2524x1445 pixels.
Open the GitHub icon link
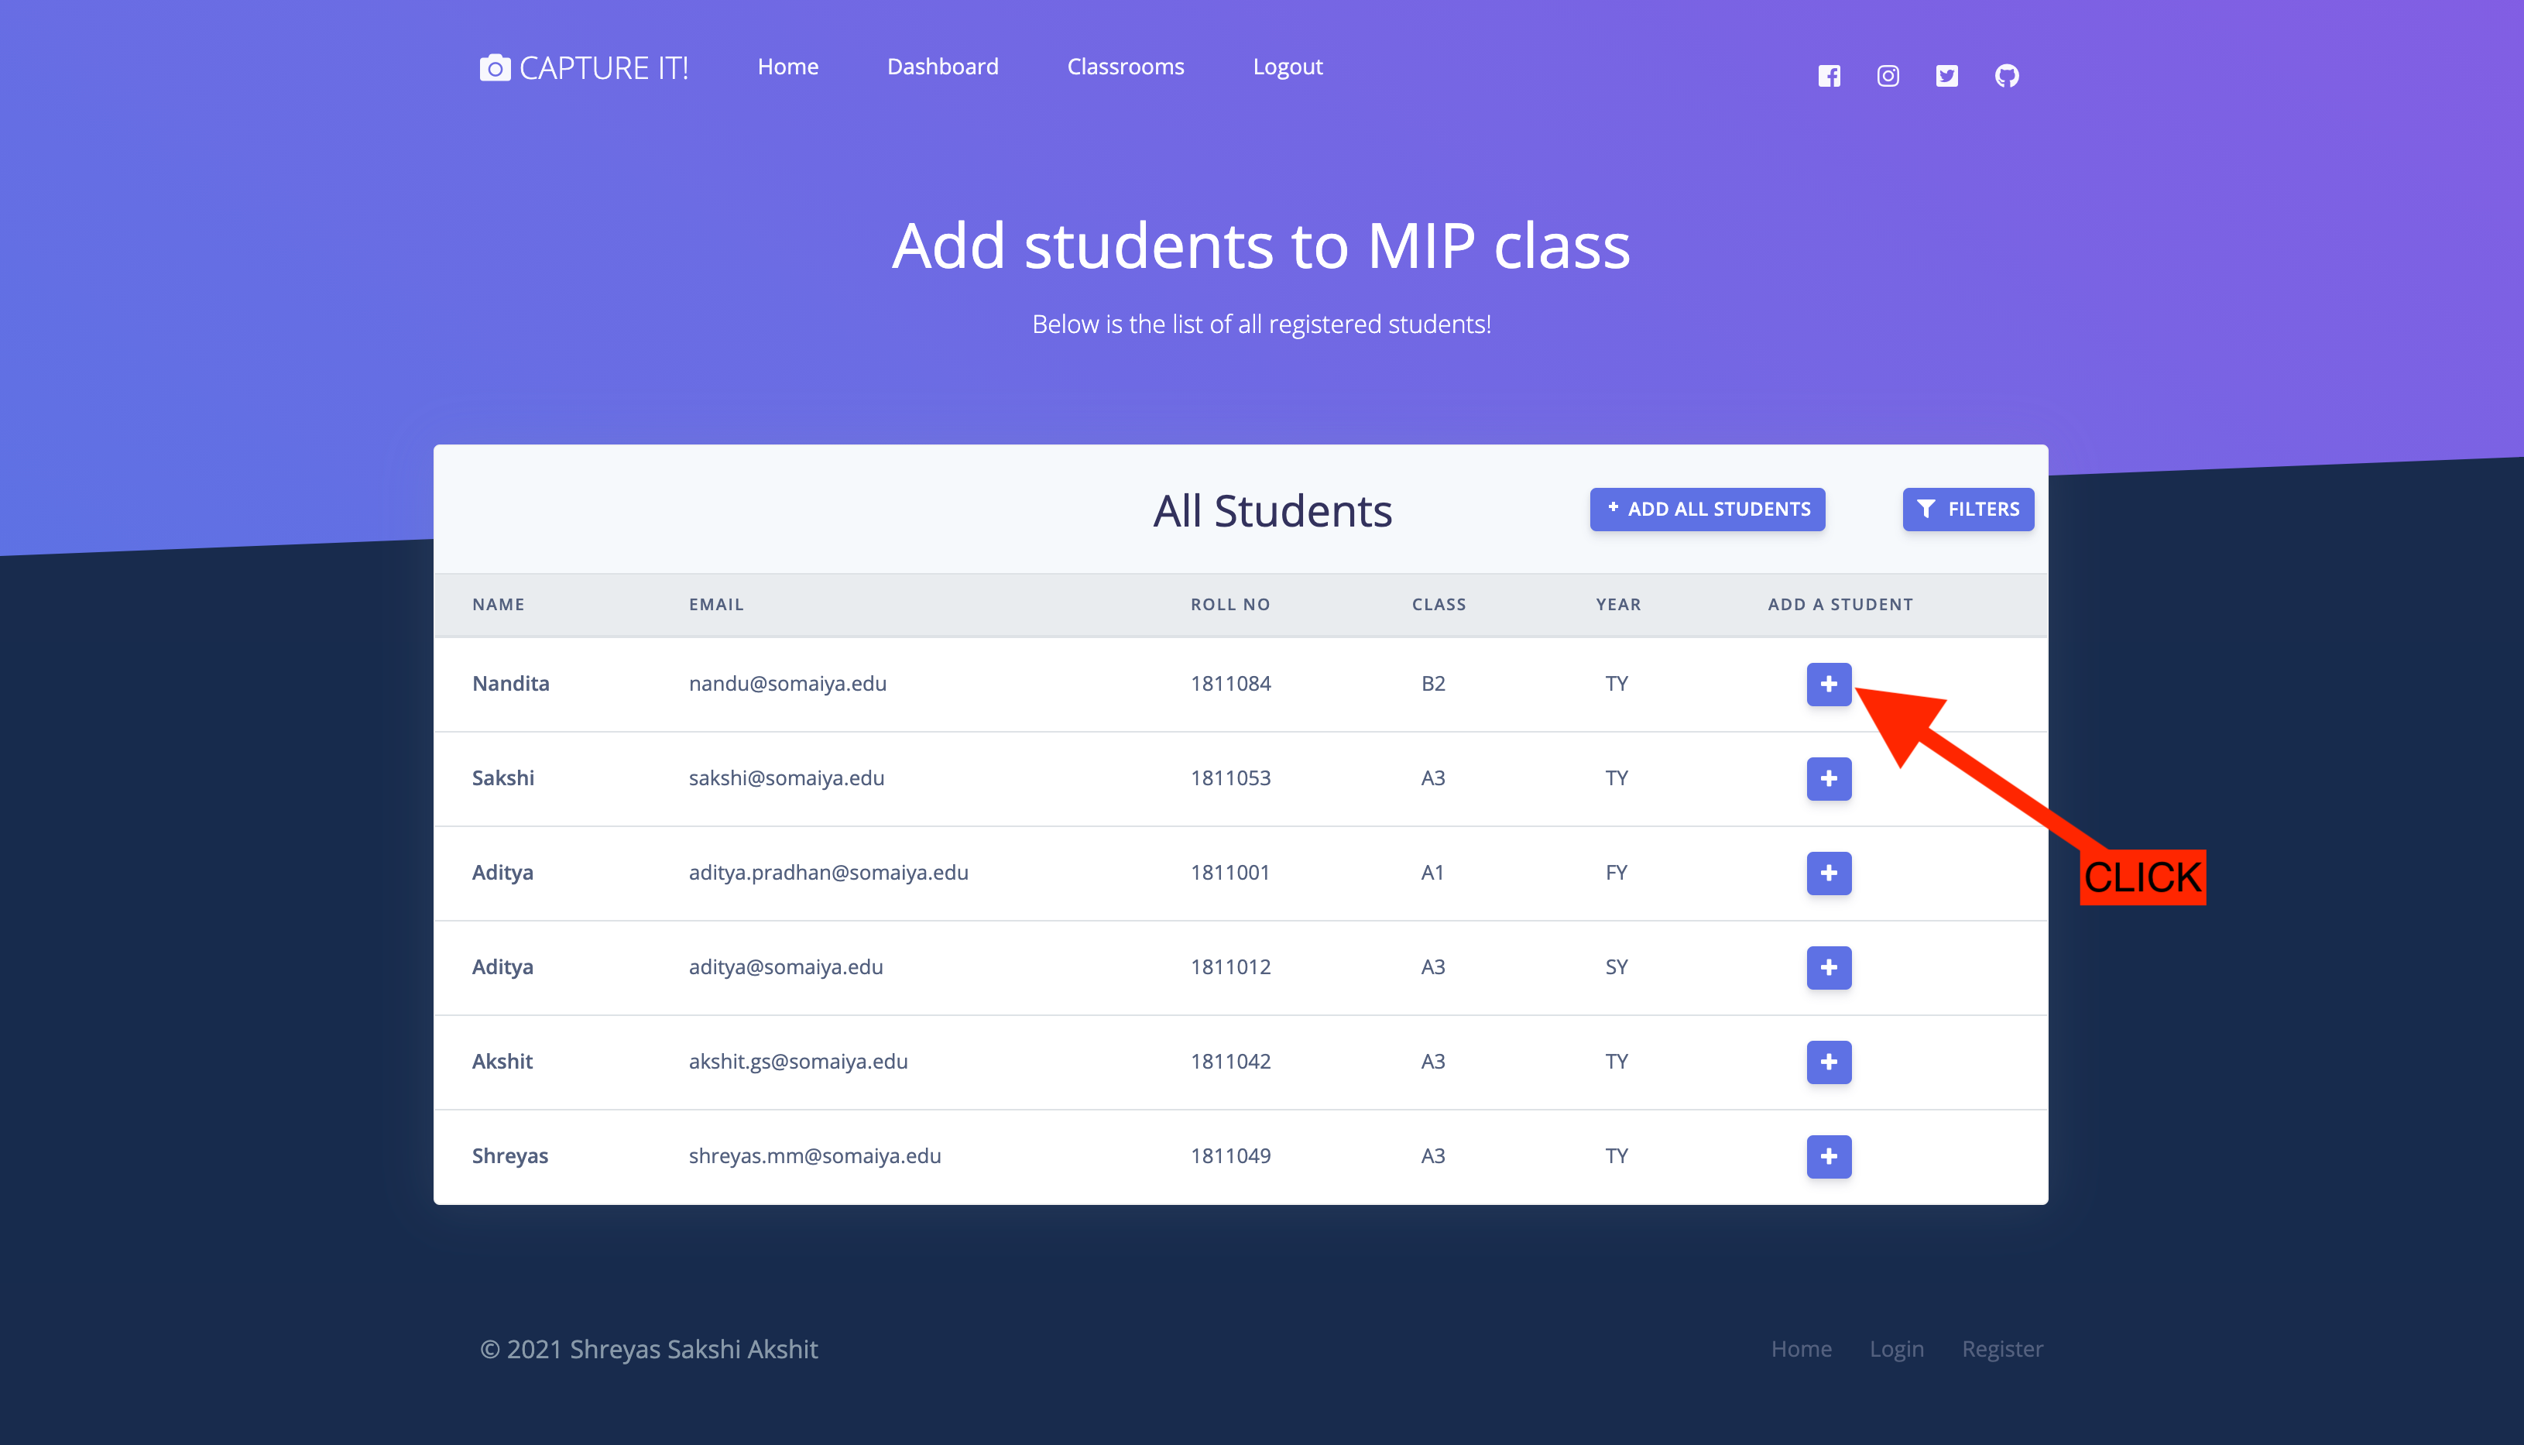[2006, 75]
